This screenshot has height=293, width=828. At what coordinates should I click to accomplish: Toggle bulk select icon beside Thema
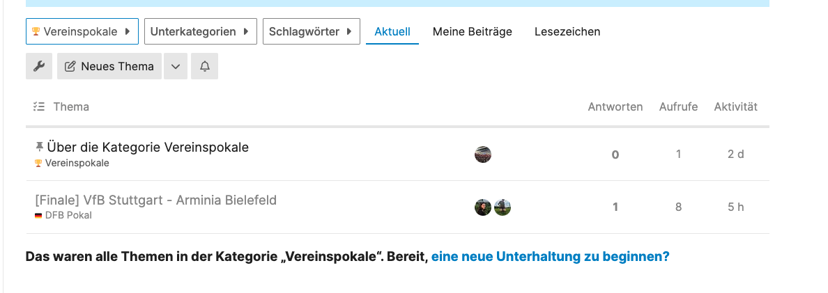pyautogui.click(x=38, y=107)
